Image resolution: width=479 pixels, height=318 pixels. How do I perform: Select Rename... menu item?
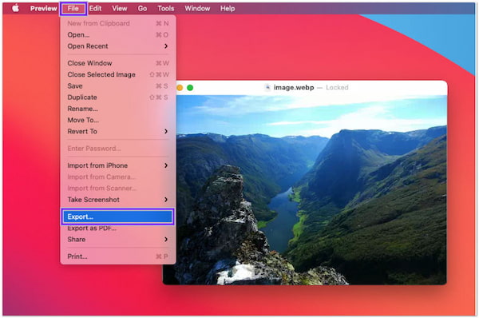[118, 109]
